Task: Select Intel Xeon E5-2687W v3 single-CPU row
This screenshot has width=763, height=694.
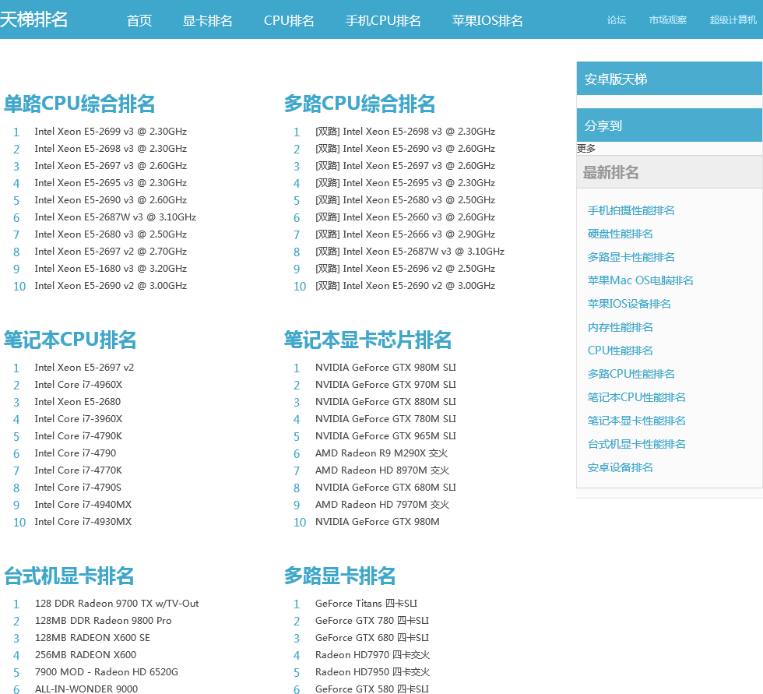Action: point(115,217)
